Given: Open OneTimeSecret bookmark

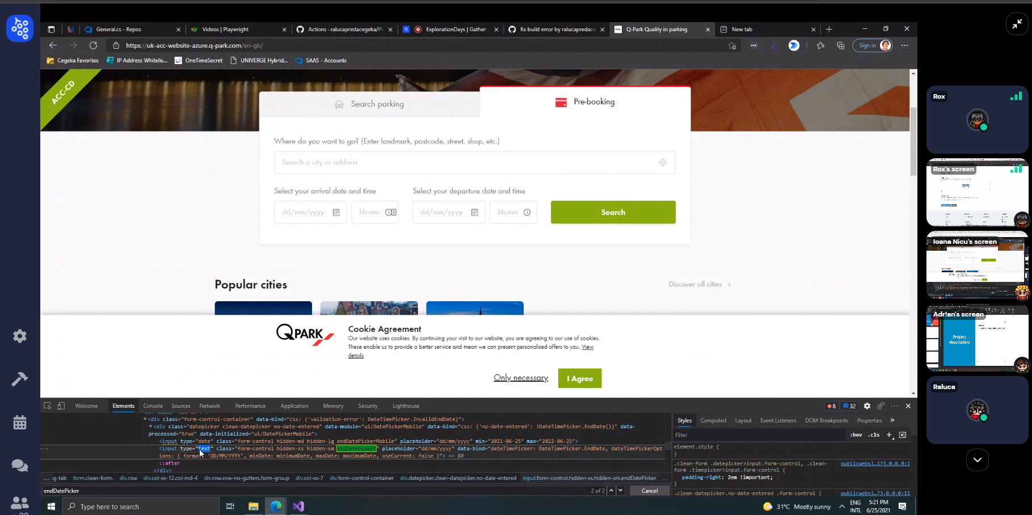Looking at the screenshot, I should [x=199, y=60].
